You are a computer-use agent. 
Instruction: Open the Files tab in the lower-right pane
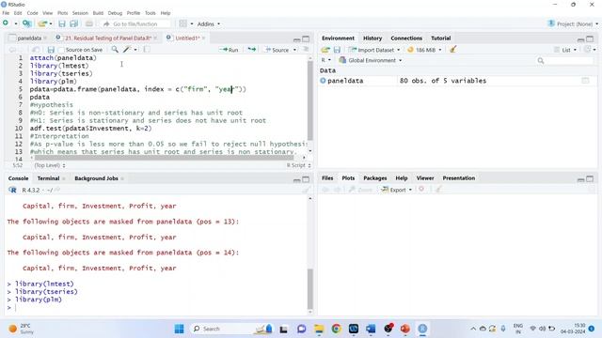(x=327, y=178)
